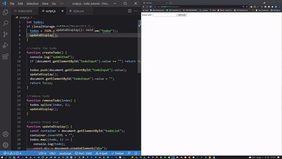Open the Extensions view
This screenshot has height=159, width=282.
5,56
